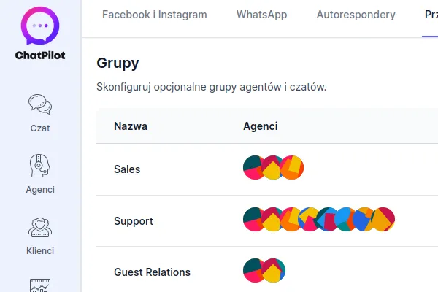Click the chart icon below Klienci
Screen dimensions: 438x292
click(40, 285)
